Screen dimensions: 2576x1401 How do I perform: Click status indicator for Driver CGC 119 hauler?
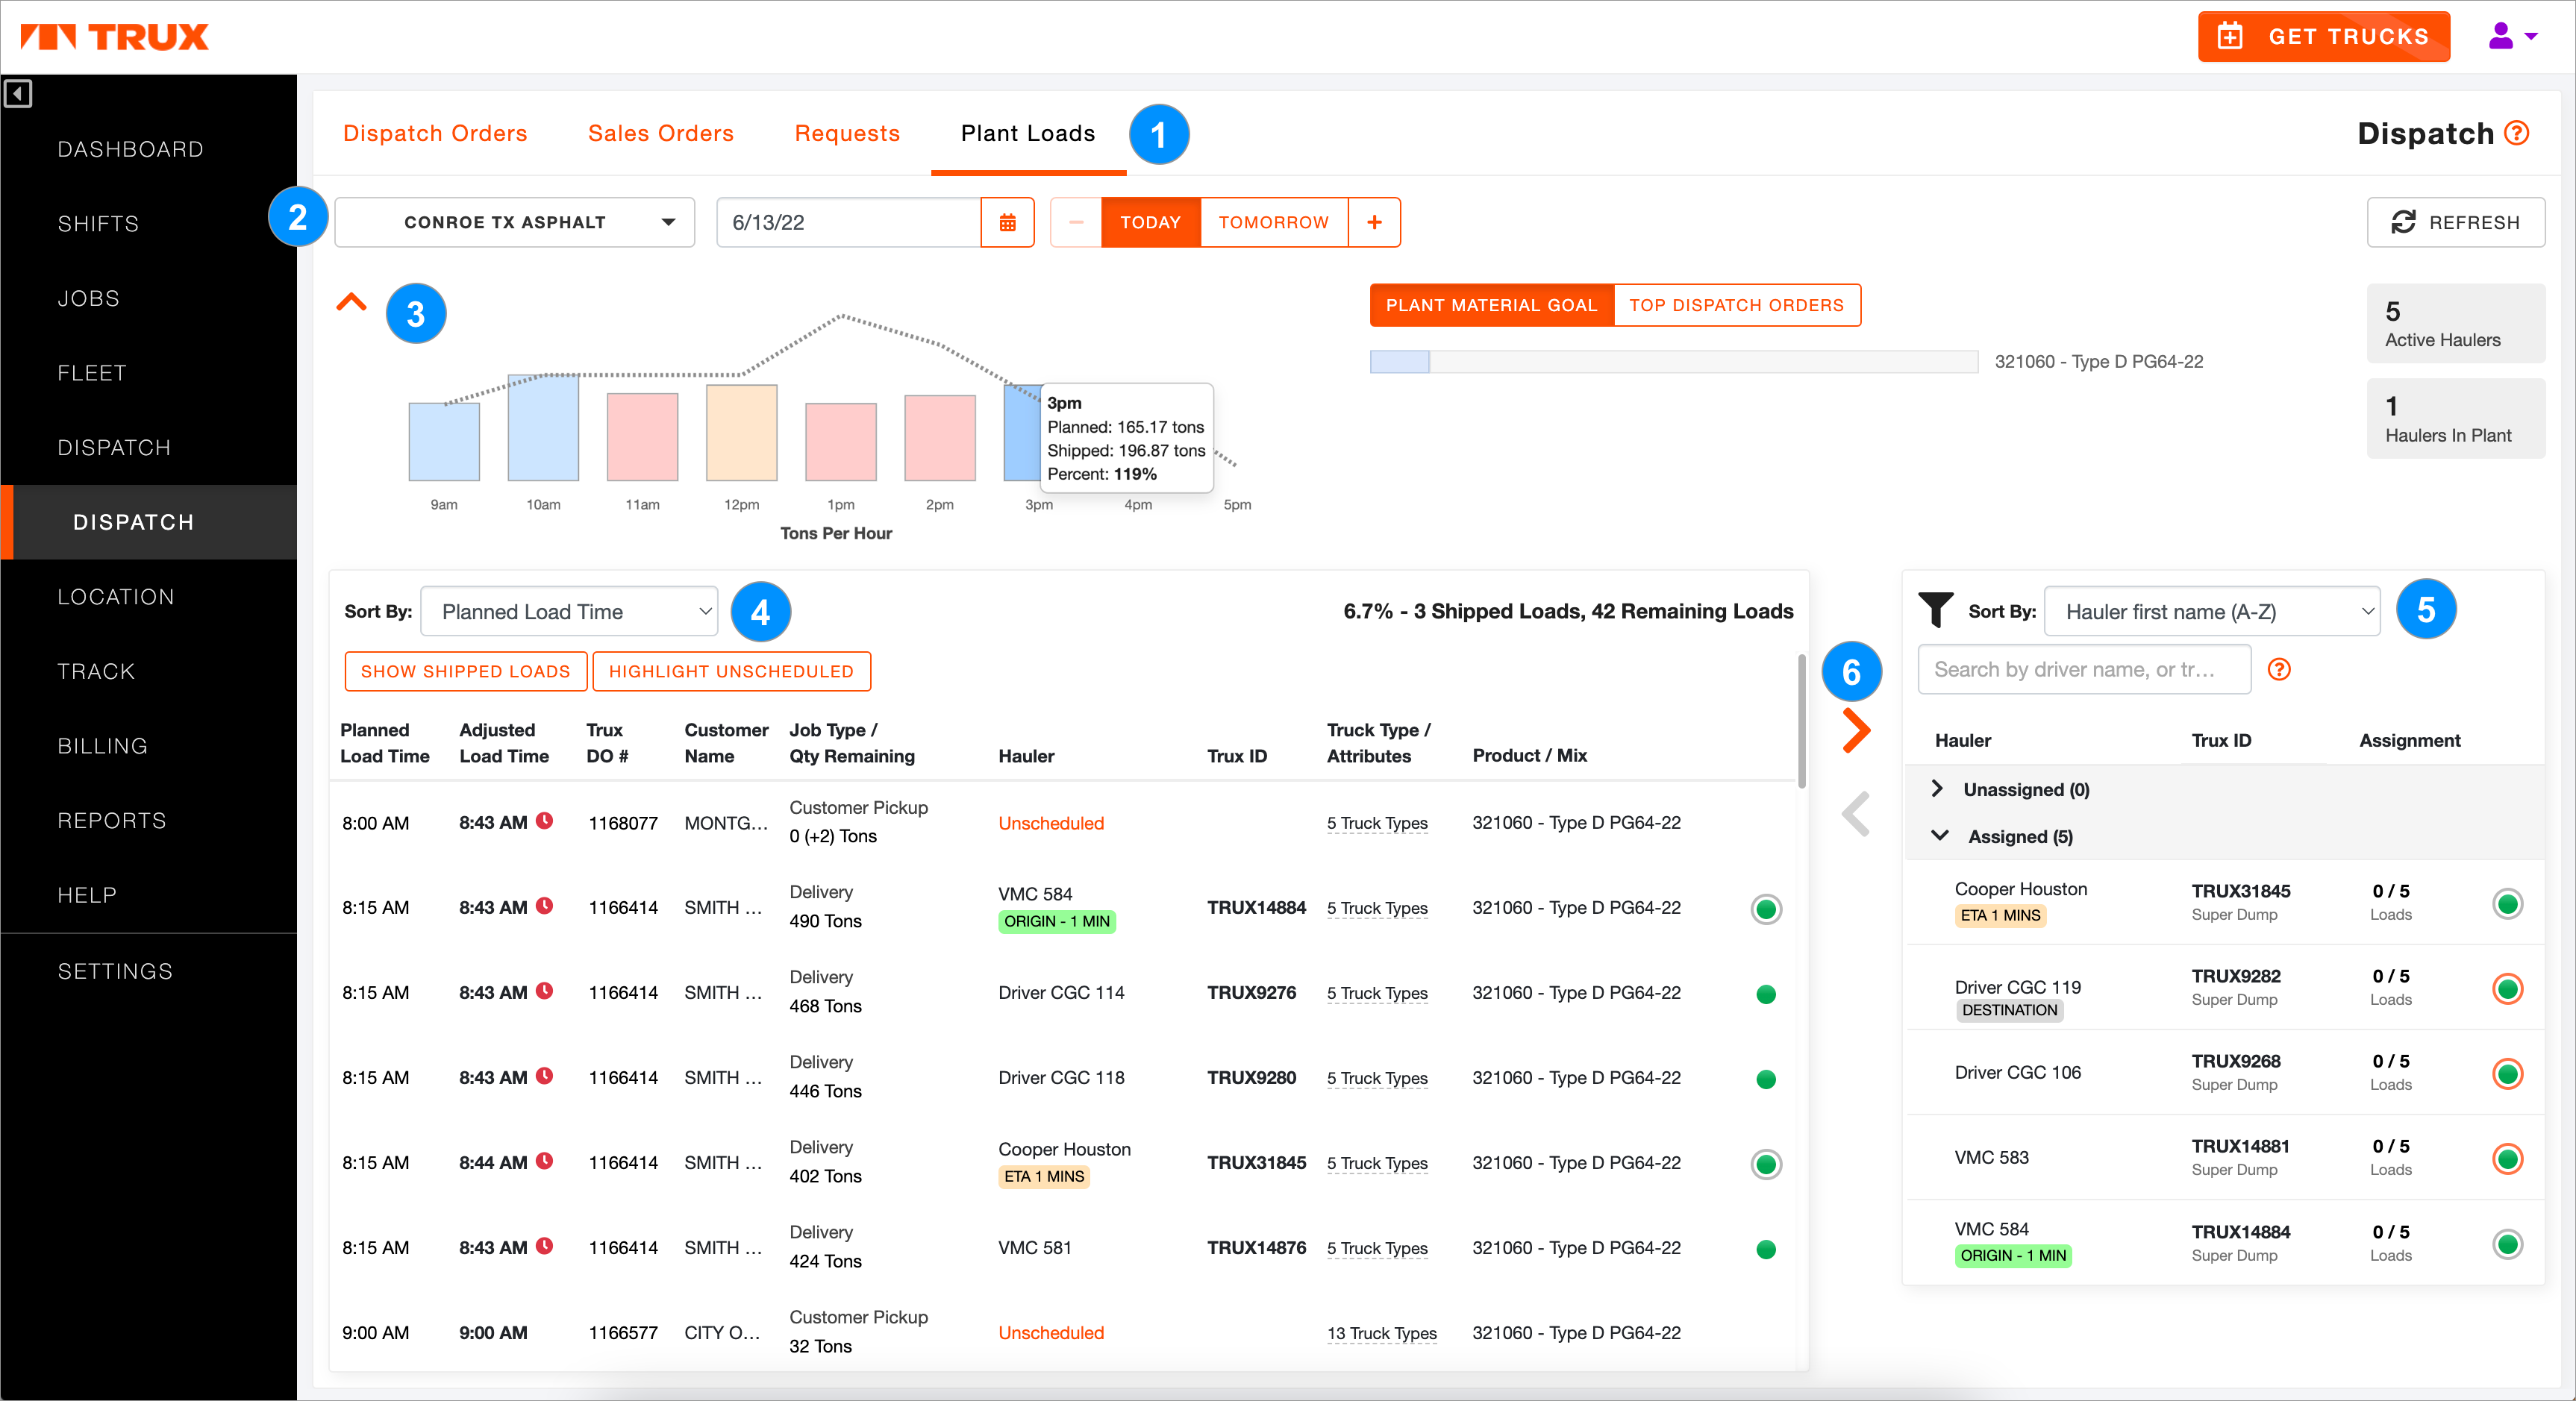2507,989
